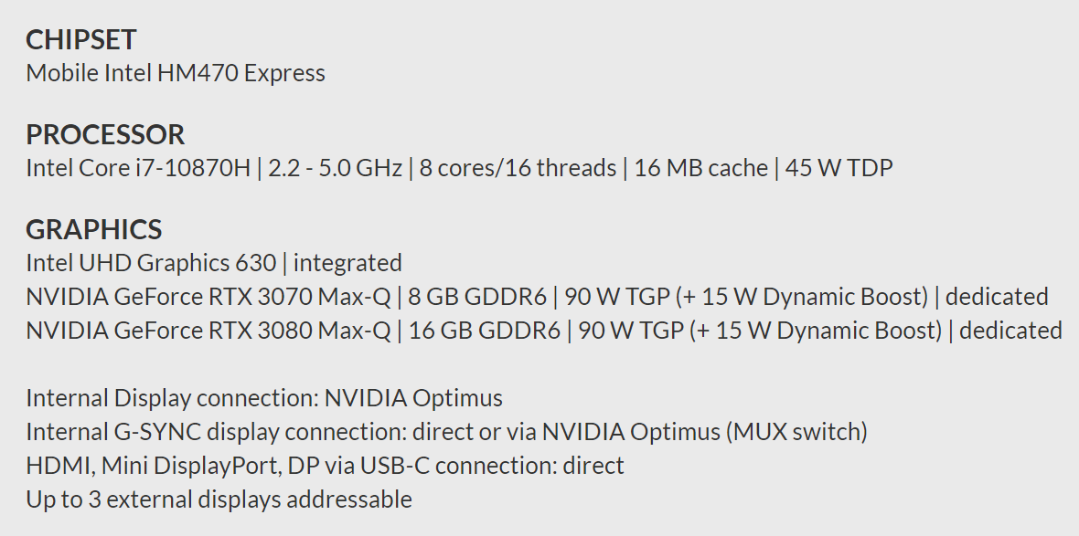Click NVIDIA GeForce RTX 3070 Max-Q
This screenshot has width=1079, height=536.
[x=208, y=297]
